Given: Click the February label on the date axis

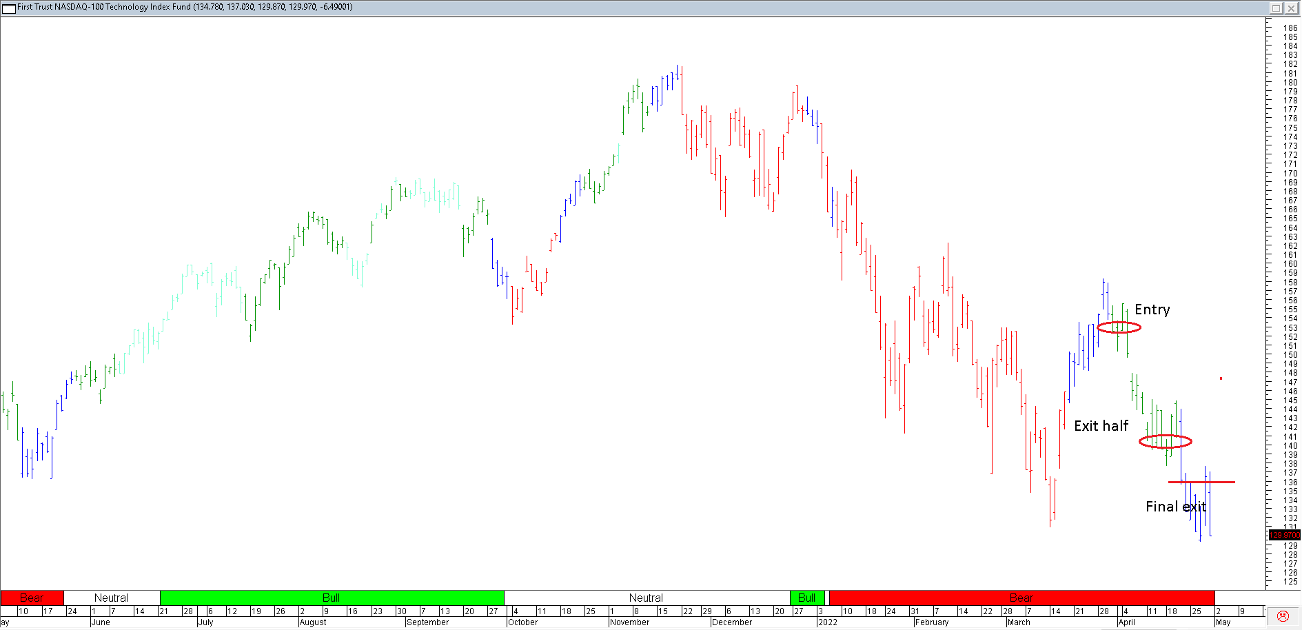Looking at the screenshot, I should [x=932, y=622].
